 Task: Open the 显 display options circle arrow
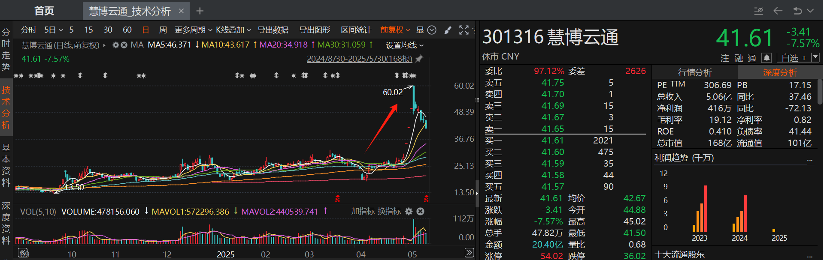point(432,30)
